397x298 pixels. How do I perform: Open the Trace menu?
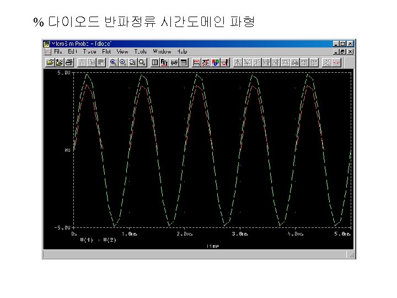(x=90, y=52)
